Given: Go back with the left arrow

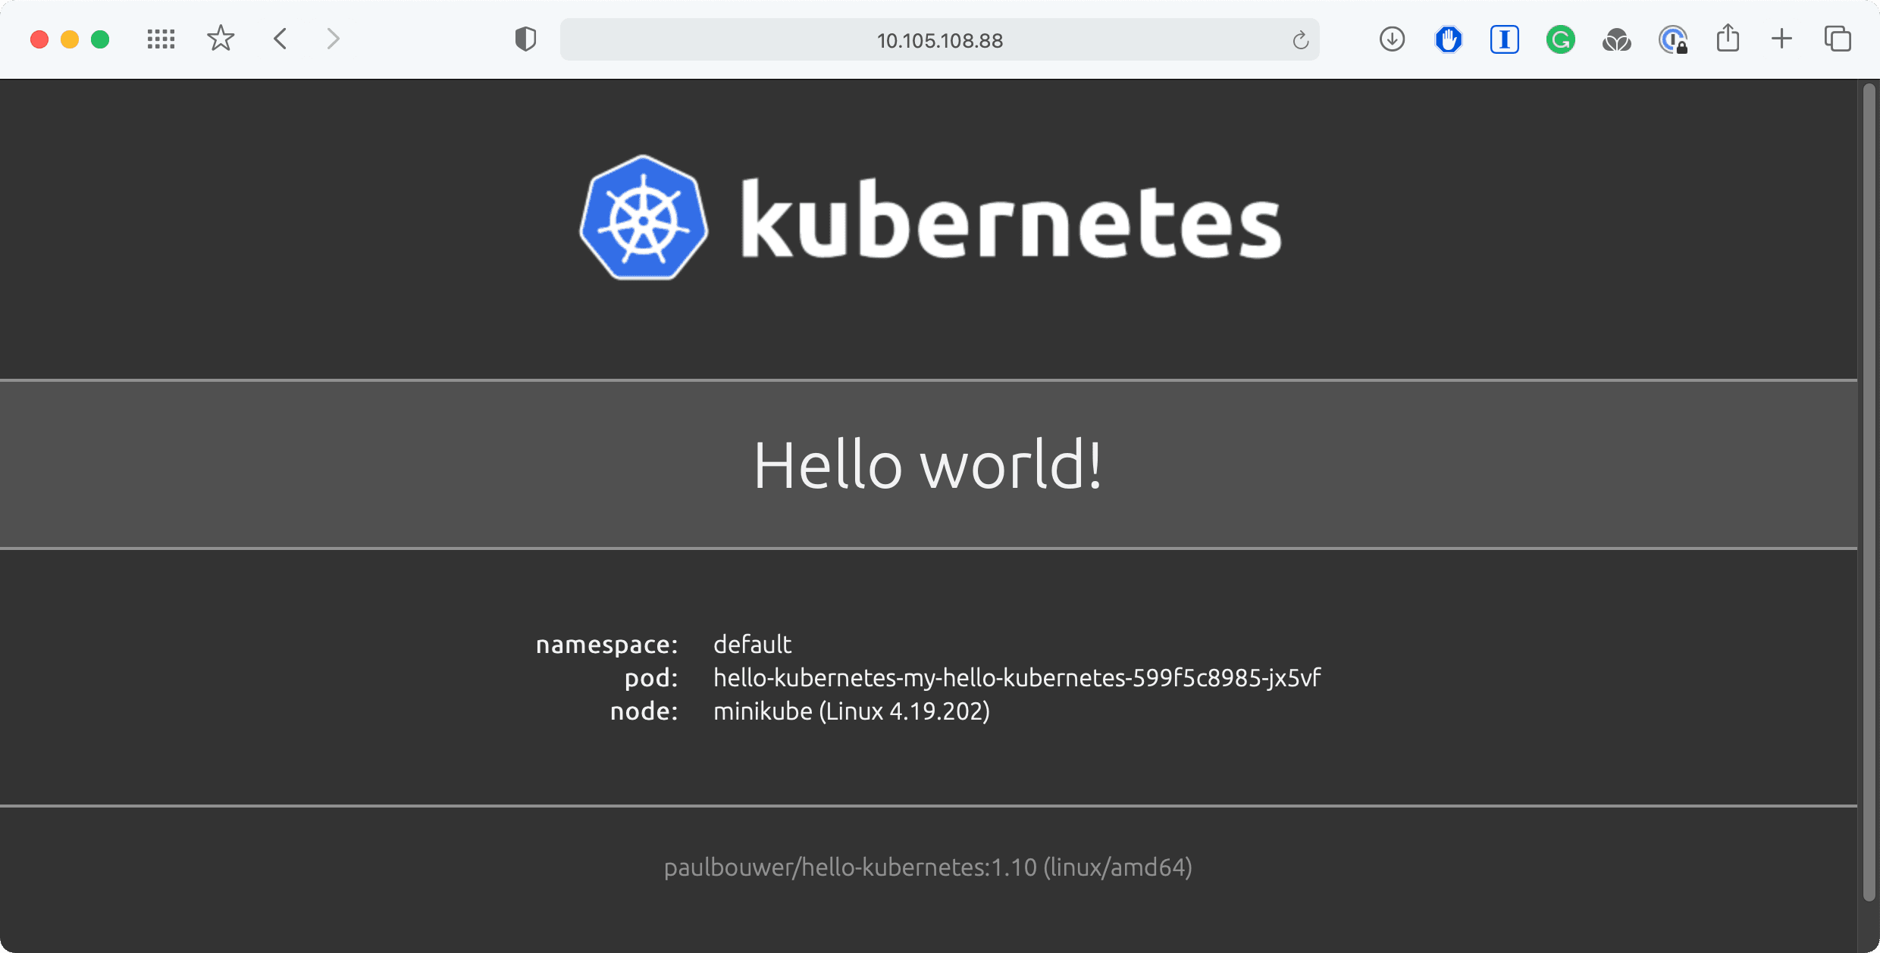Looking at the screenshot, I should pos(280,39).
